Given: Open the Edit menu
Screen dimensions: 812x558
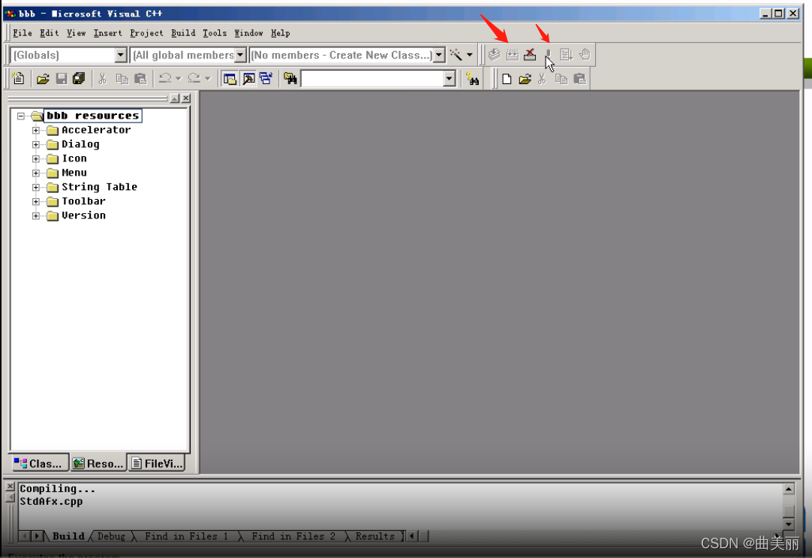Looking at the screenshot, I should point(50,33).
